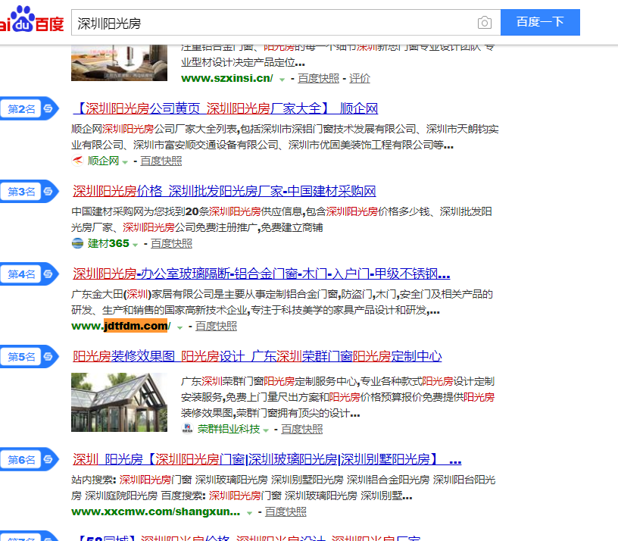Open 百度快照 for 顺企网 result
The width and height of the screenshot is (618, 541).
(161, 161)
